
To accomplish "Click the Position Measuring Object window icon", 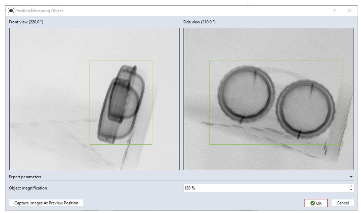I will pos(11,11).
